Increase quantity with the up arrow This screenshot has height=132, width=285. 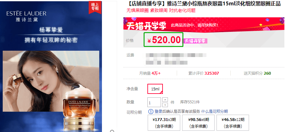click(165, 100)
